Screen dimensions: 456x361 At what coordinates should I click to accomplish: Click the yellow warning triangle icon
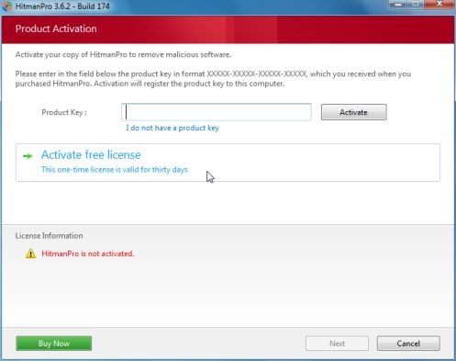30,254
